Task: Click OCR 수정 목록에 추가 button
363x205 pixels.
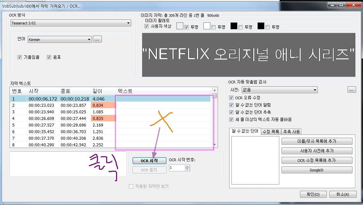Action: [x=317, y=161]
